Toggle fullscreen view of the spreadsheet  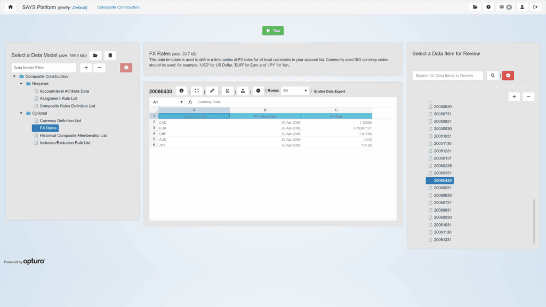tap(197, 91)
